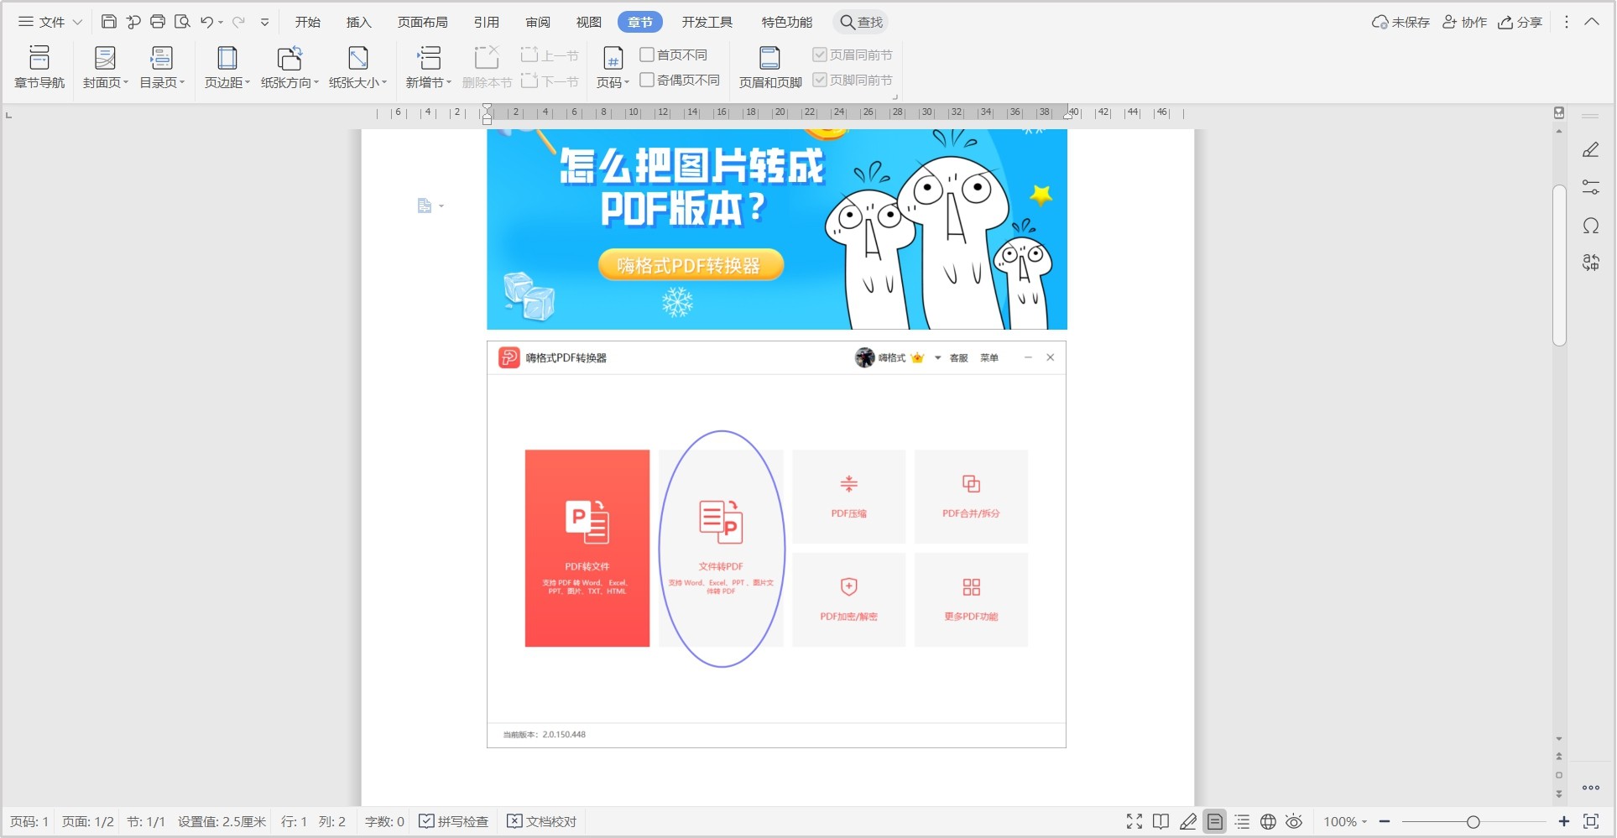1617x838 pixels.
Task: Click zoom in plus button
Action: (1563, 821)
